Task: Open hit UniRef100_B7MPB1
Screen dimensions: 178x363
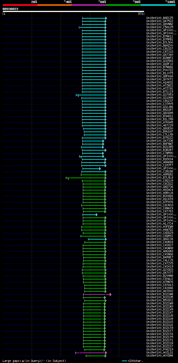Action: coord(160,40)
